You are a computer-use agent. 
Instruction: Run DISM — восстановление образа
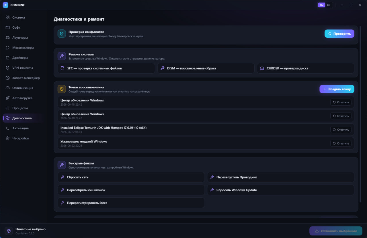tap(206, 68)
